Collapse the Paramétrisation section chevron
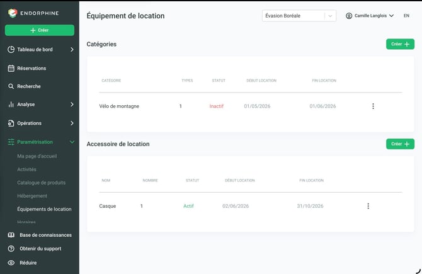 click(72, 142)
